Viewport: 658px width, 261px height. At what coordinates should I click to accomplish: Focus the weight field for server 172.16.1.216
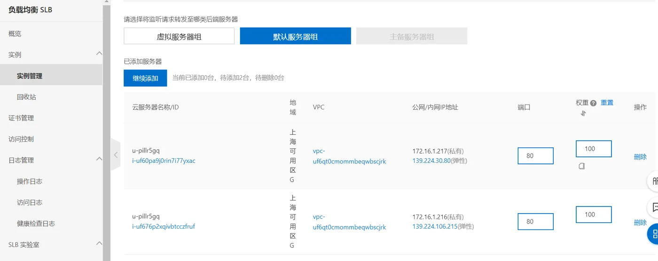[594, 215]
